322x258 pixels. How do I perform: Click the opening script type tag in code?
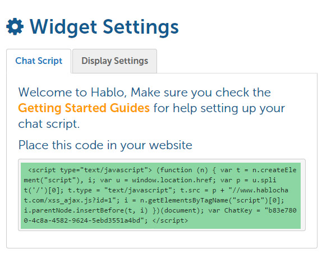[90, 170]
